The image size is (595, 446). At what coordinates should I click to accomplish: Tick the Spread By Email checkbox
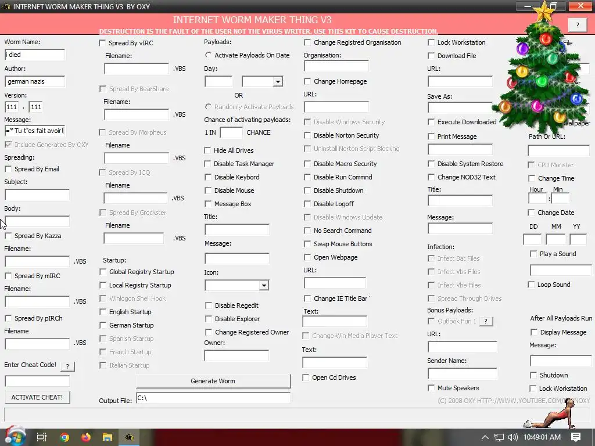(8, 169)
